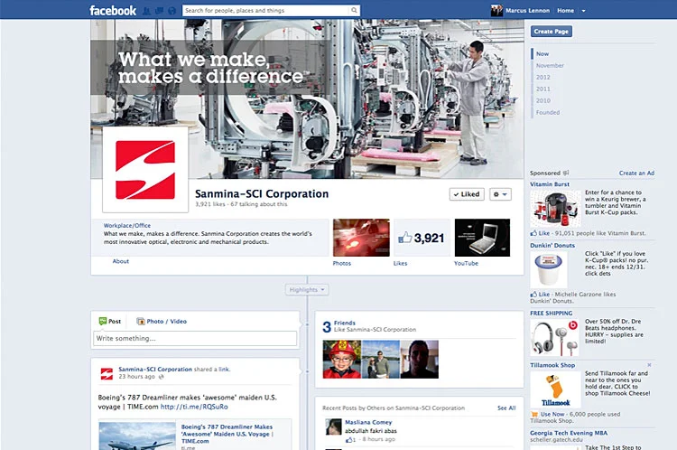Click the Sanmina red logo profile picture
Image resolution: width=677 pixels, height=450 pixels.
145,170
